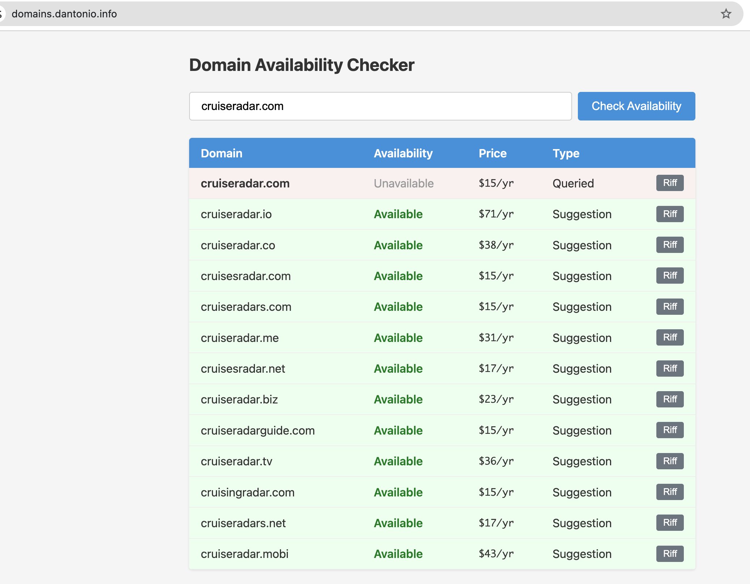The width and height of the screenshot is (750, 584).
Task: Select the domain search input field
Action: pyautogui.click(x=380, y=106)
